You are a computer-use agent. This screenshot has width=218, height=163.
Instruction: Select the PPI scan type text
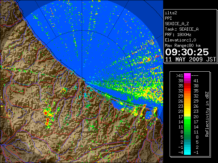pyautogui.click(x=168, y=18)
